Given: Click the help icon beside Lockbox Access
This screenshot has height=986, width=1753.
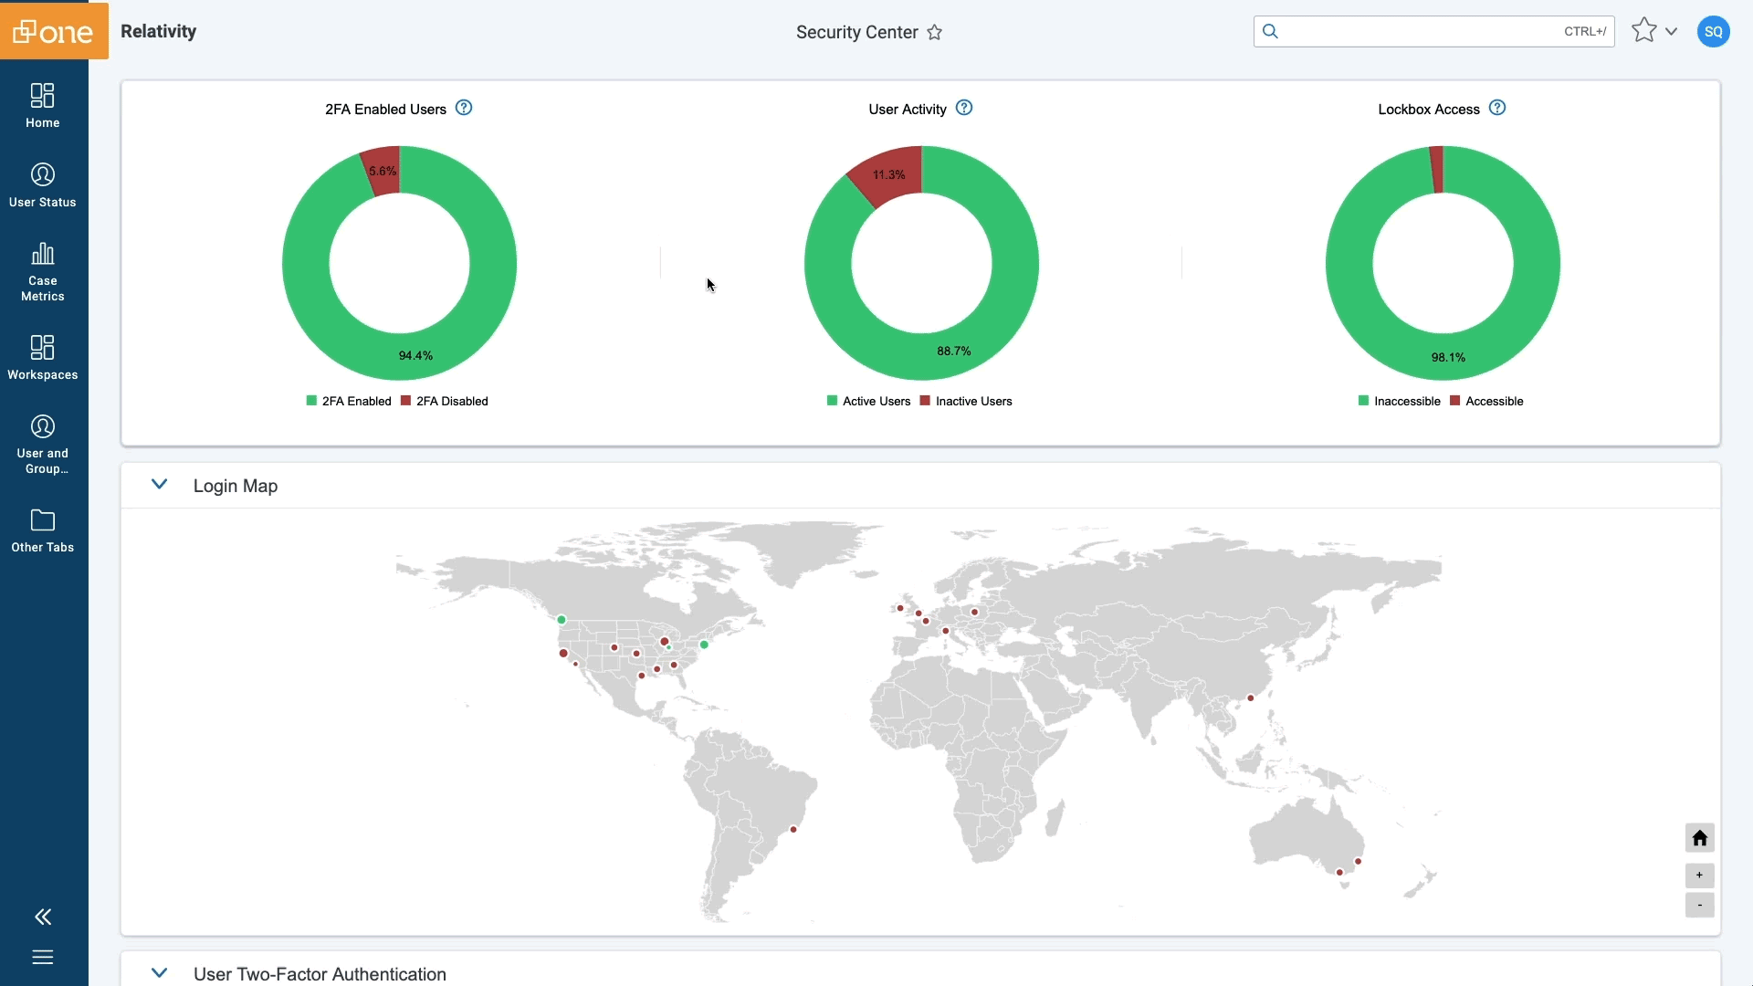Looking at the screenshot, I should coord(1497,108).
